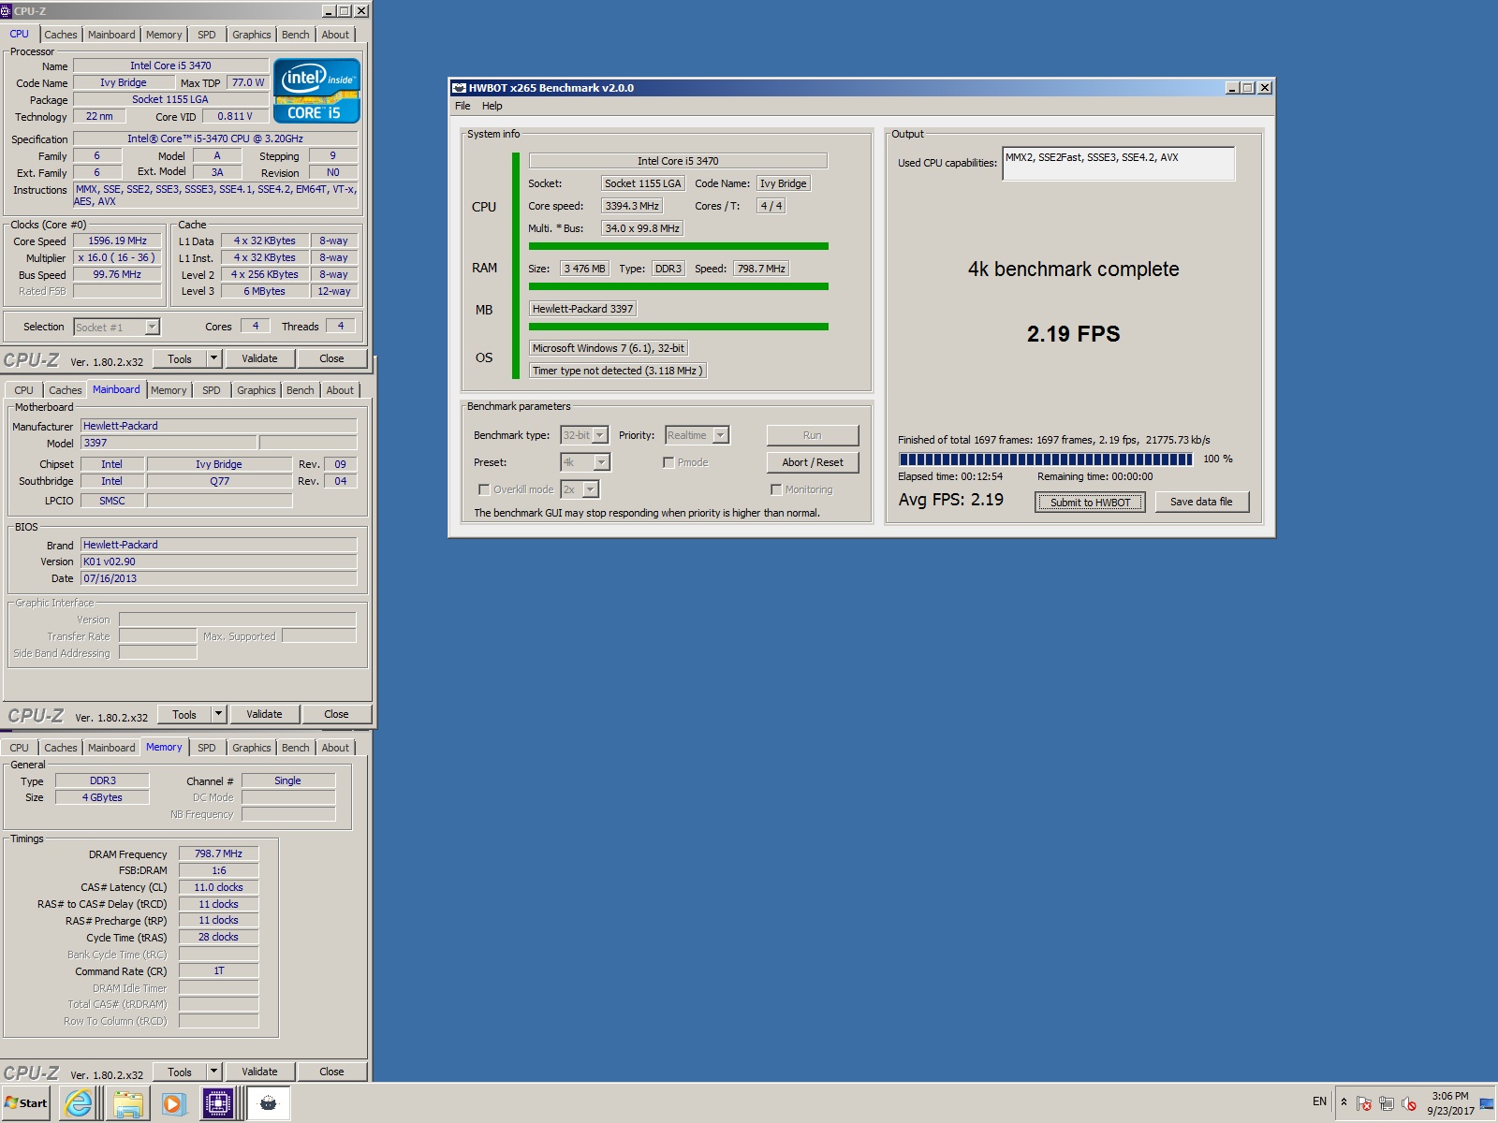
Task: Expand Tools arrow in Memory CPU-Z window
Action: coord(213,1072)
